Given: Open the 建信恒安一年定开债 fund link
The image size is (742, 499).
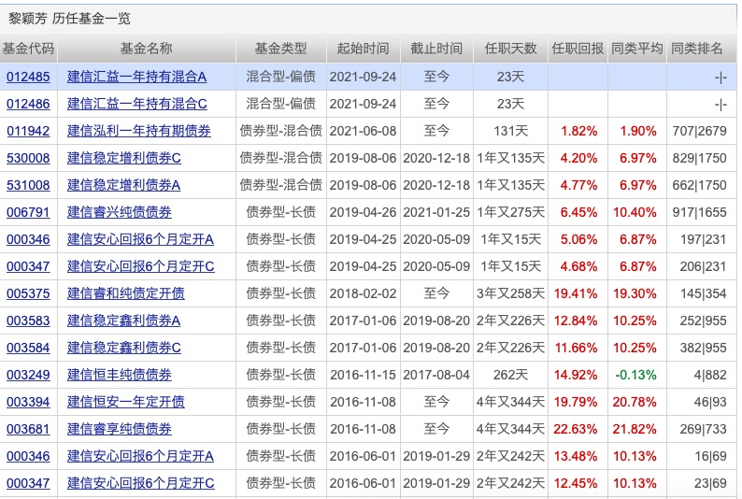Looking at the screenshot, I should tap(126, 402).
